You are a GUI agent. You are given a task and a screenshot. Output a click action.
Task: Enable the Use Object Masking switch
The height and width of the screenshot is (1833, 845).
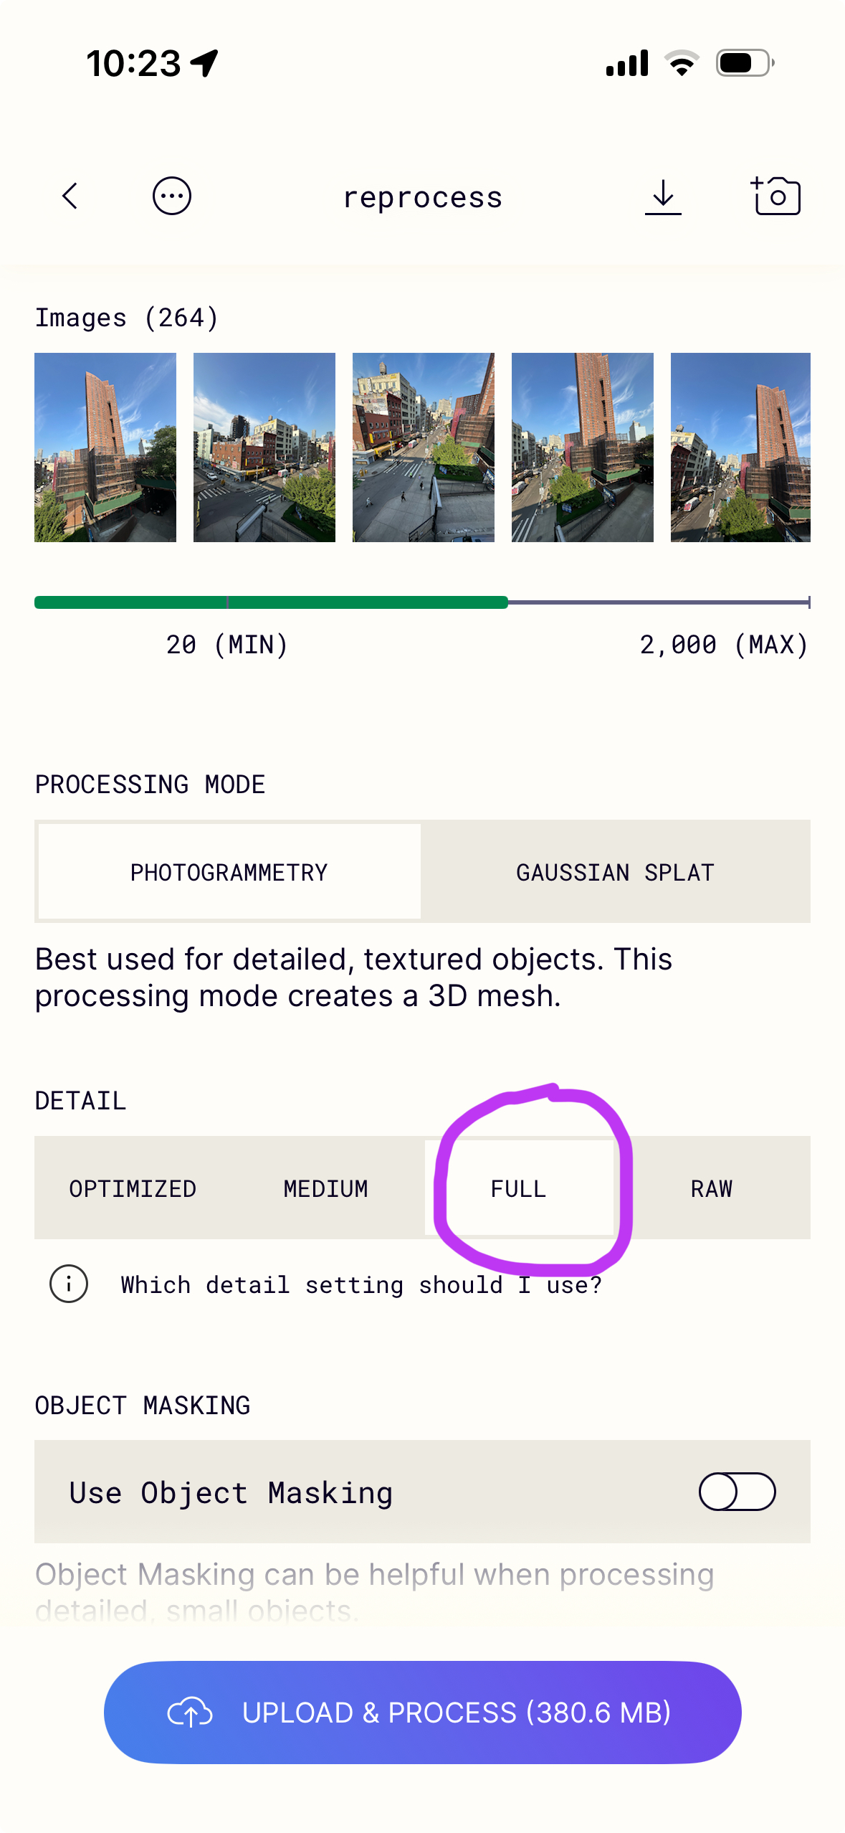[x=737, y=1492]
